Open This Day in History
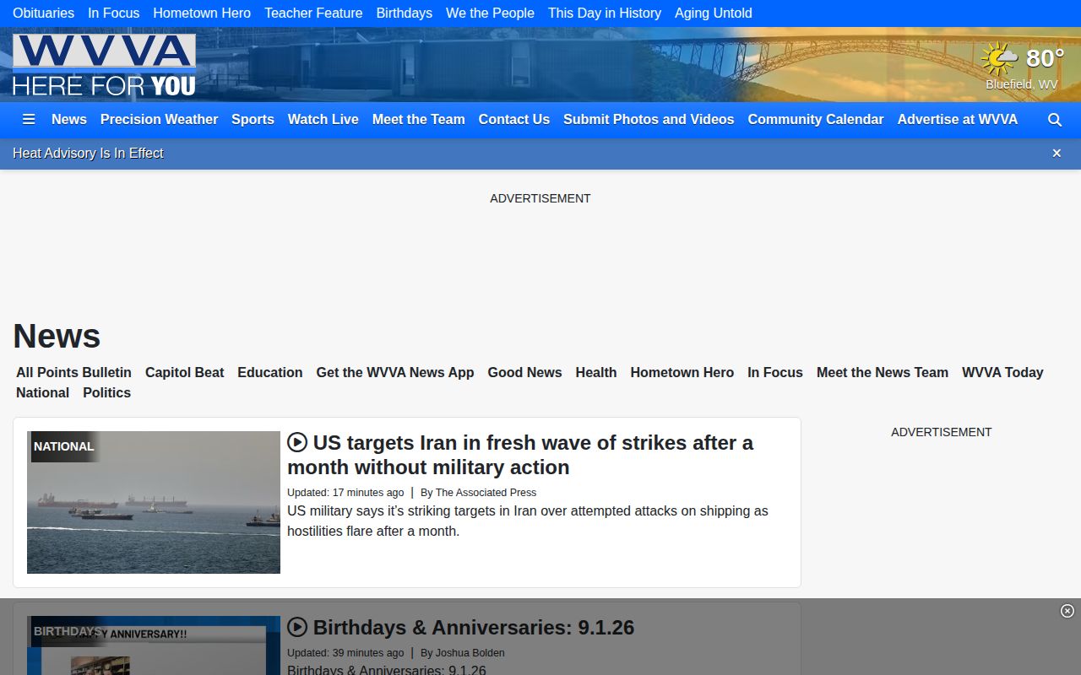Screen dimensions: 1081x675 (x=605, y=13)
